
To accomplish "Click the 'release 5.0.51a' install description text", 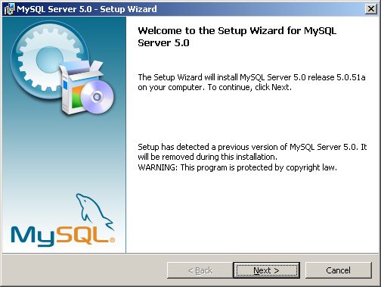I will (336, 77).
